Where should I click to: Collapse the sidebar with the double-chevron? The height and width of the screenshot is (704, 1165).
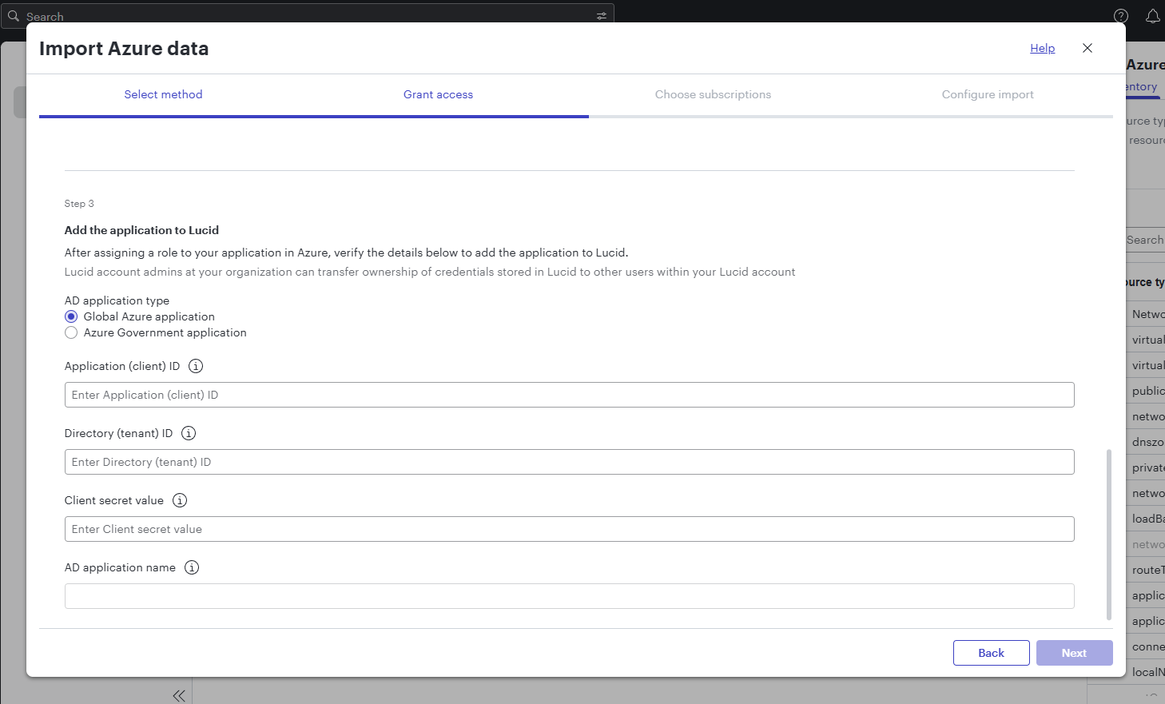pyautogui.click(x=179, y=695)
